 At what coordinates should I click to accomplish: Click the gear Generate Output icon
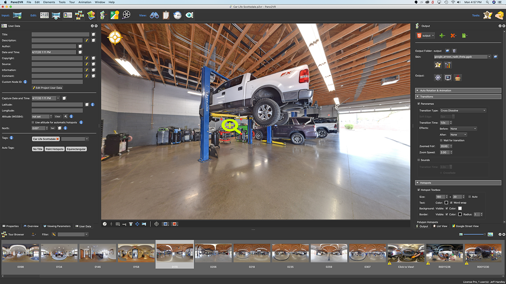tap(438, 78)
